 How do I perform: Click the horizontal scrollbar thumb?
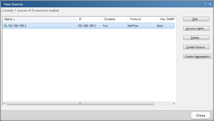coord(80,103)
